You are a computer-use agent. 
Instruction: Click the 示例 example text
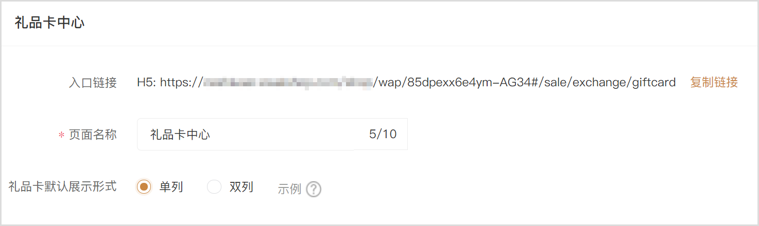point(289,189)
